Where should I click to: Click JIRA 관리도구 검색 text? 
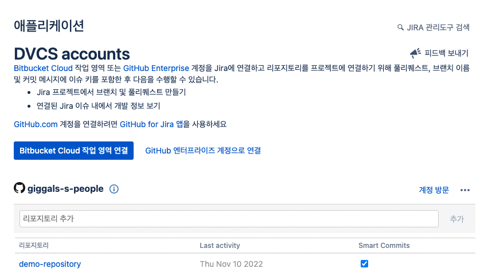(438, 27)
